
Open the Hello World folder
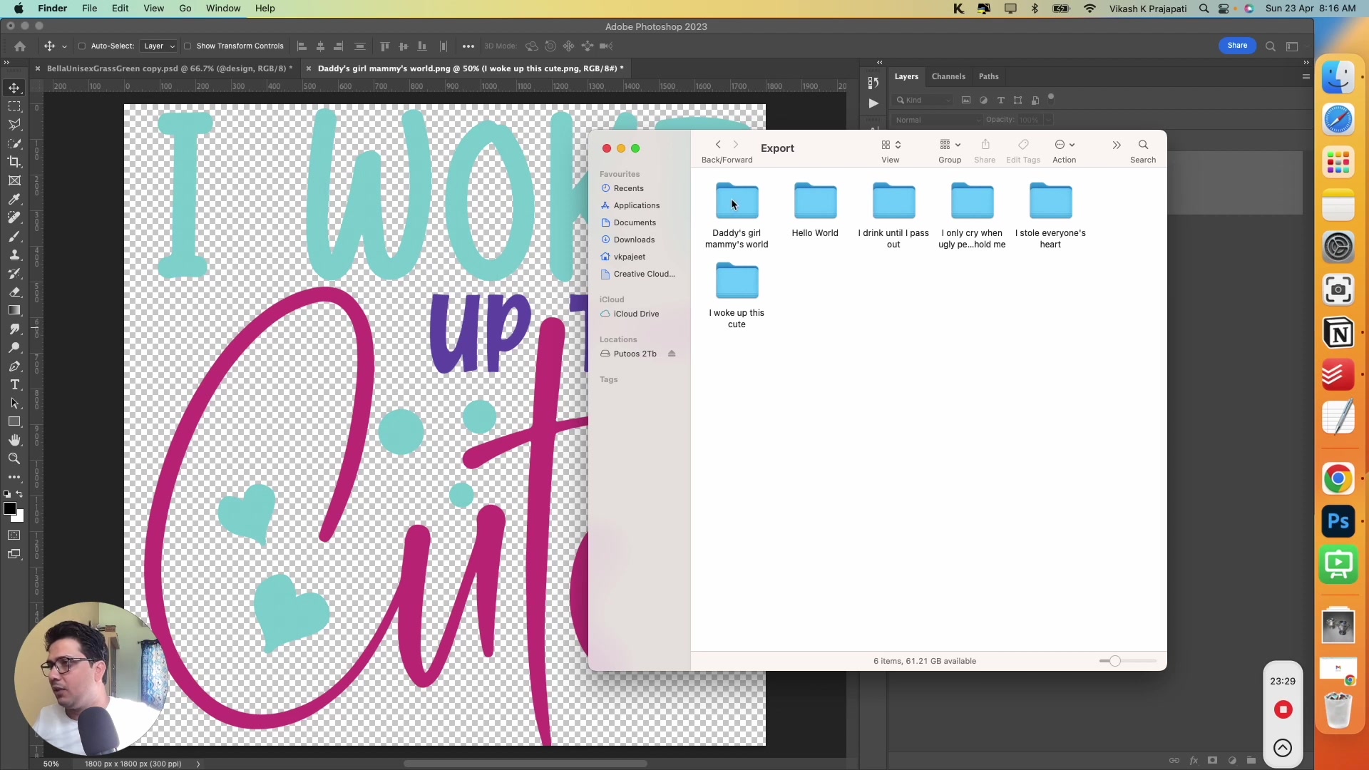(814, 202)
